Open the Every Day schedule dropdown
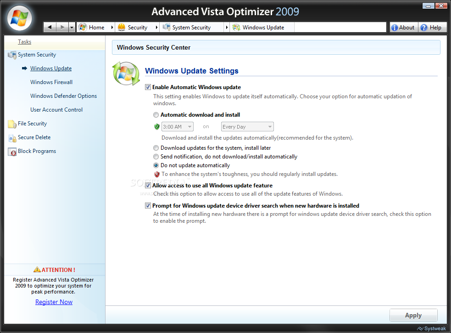The width and height of the screenshot is (451, 333). pyautogui.click(x=247, y=126)
